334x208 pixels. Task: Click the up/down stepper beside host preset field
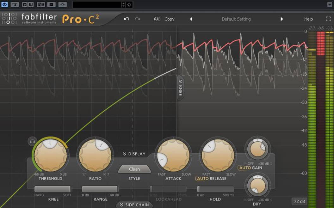click(124, 5)
